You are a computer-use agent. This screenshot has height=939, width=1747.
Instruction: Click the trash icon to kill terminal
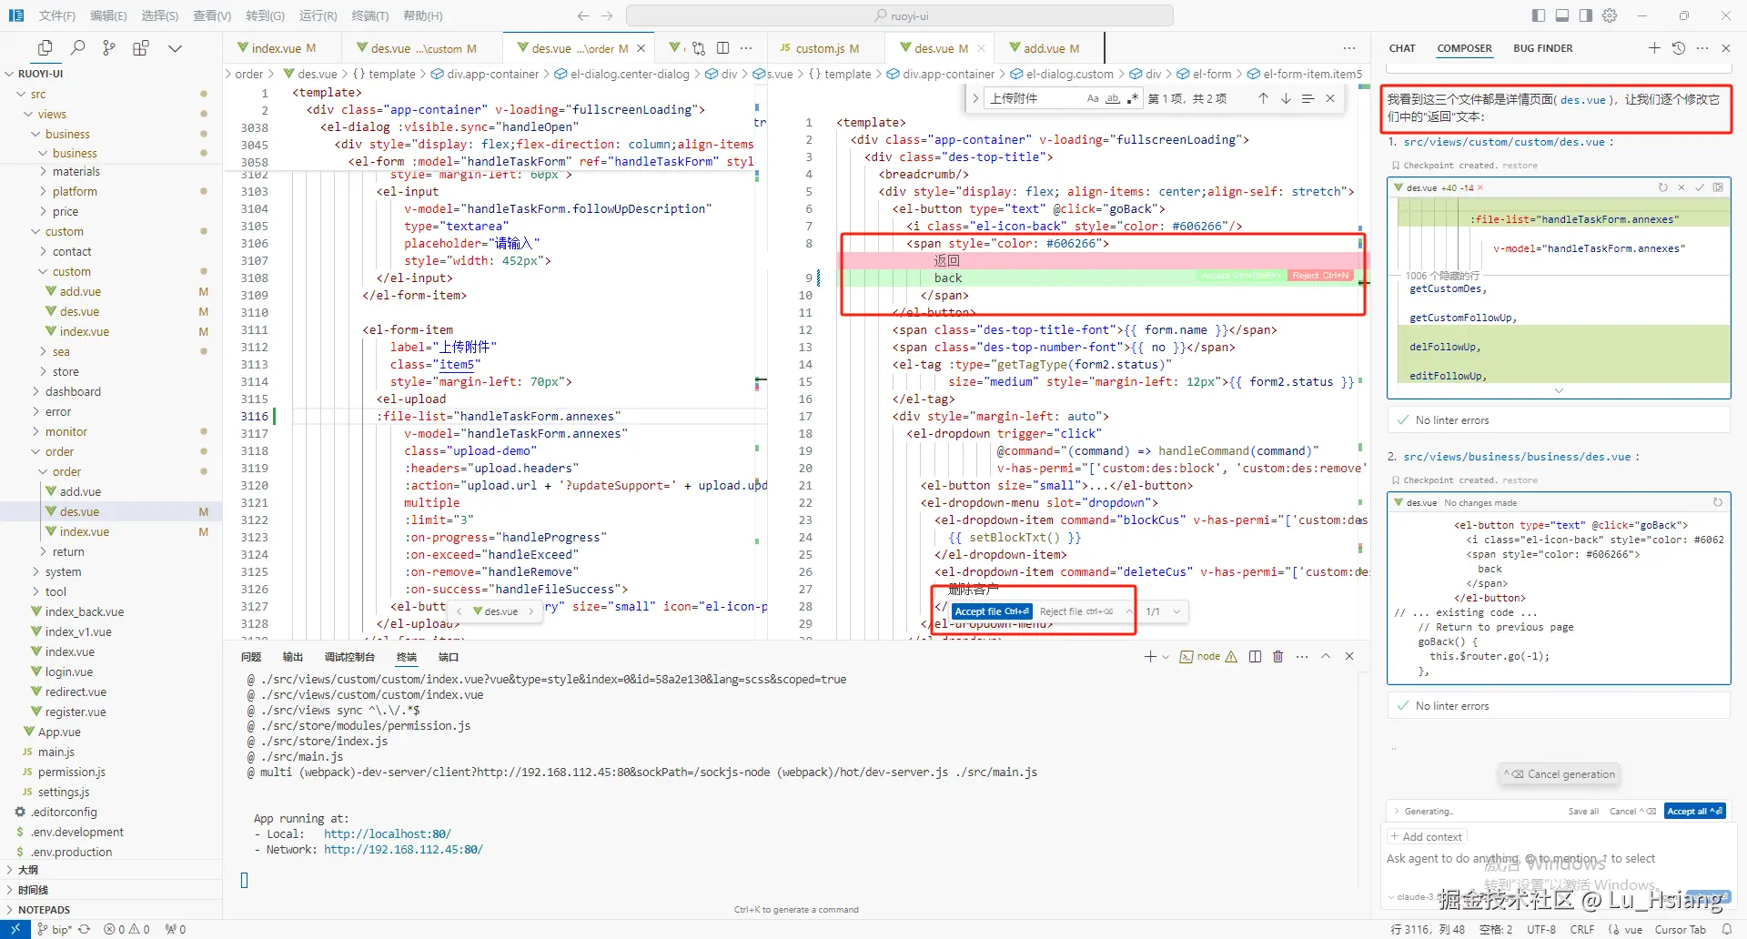(1277, 656)
